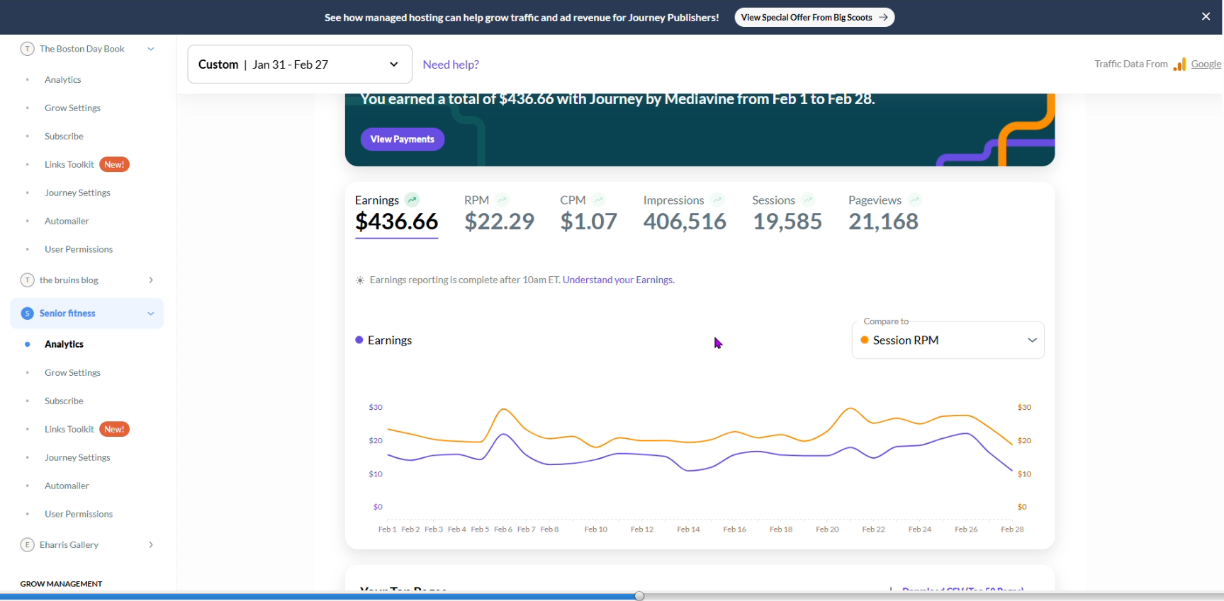Image resolution: width=1224 pixels, height=601 pixels.
Task: Open Automailer under Senior fitness
Action: [67, 486]
